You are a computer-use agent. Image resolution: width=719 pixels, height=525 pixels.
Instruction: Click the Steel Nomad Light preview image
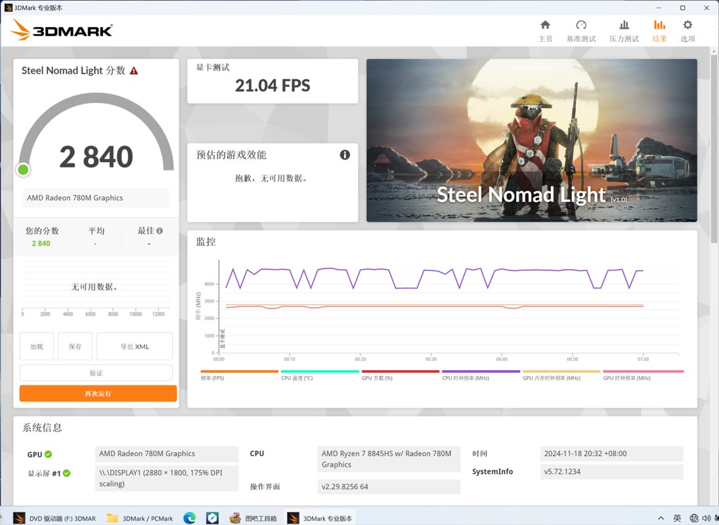(x=531, y=140)
